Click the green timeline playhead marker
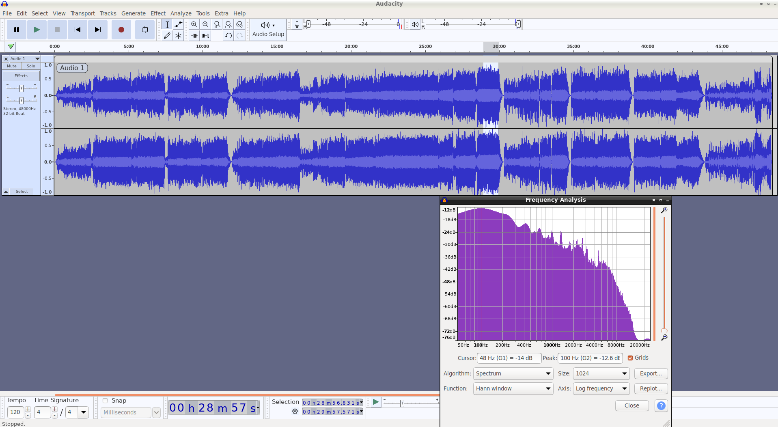This screenshot has width=778, height=427. point(11,47)
